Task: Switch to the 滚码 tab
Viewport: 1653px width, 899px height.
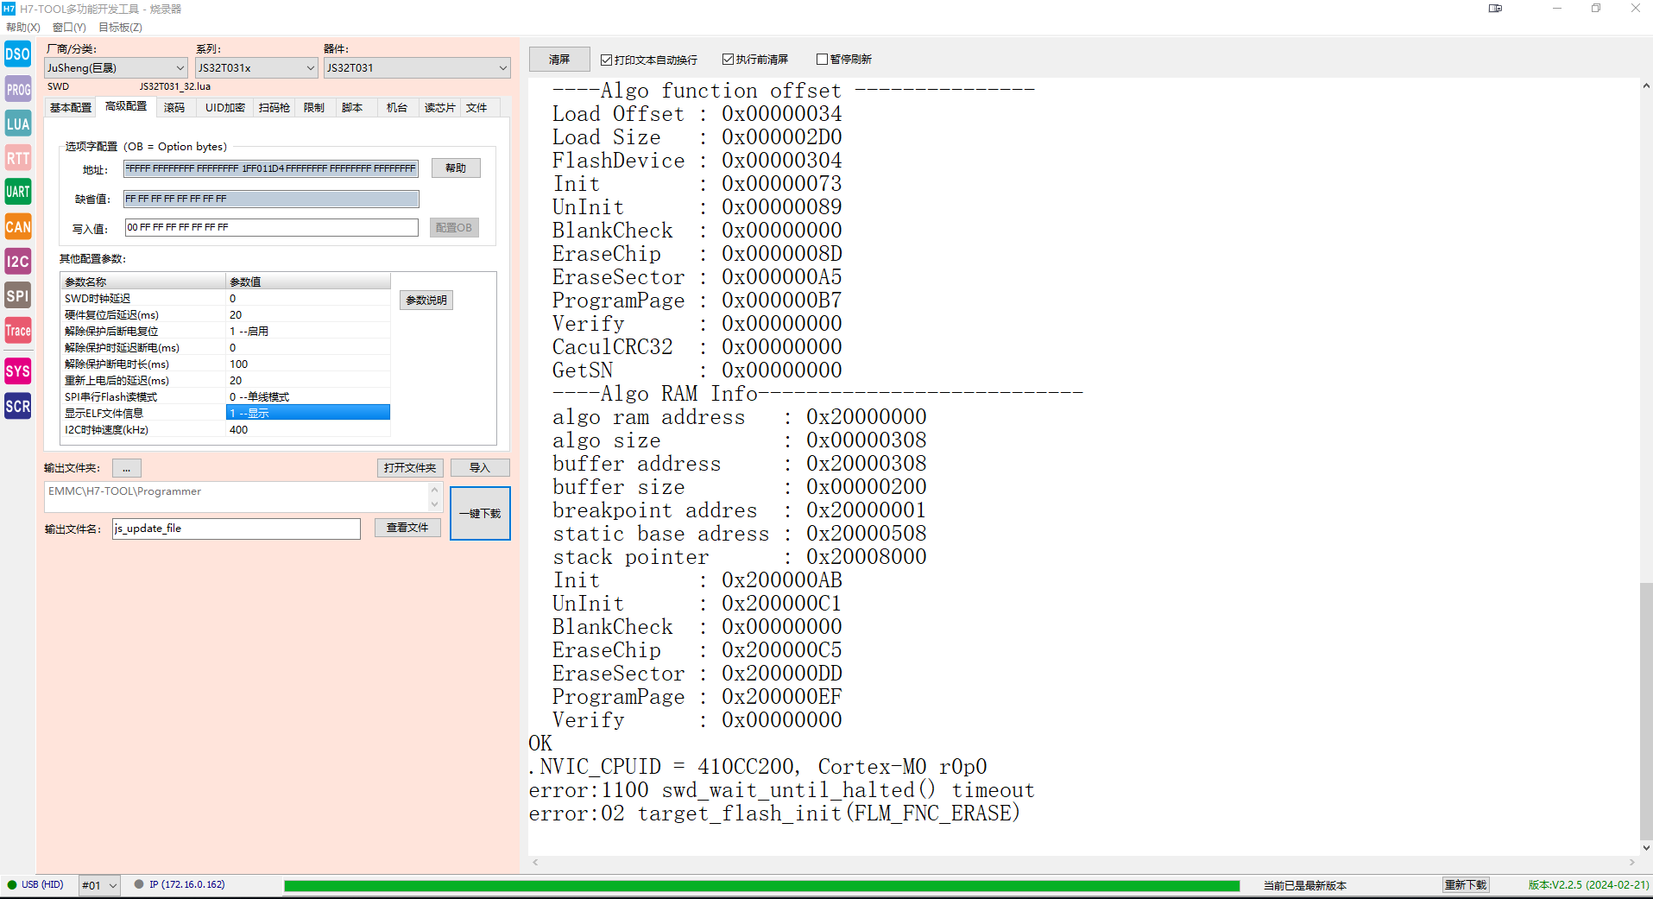Action: pos(174,108)
